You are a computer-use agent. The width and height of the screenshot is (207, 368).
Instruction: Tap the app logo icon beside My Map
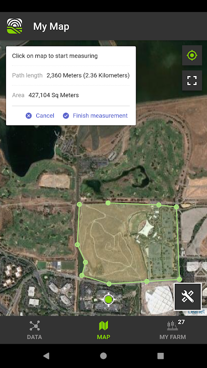tap(15, 26)
